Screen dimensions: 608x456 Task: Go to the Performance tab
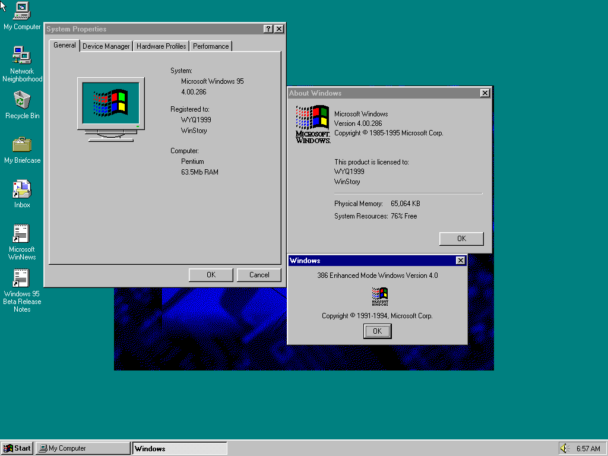coord(211,46)
